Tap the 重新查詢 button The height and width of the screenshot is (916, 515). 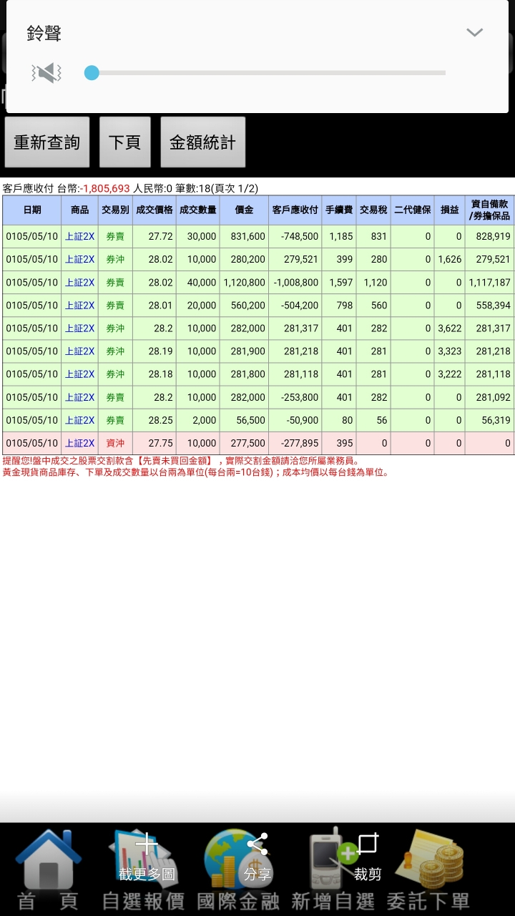[x=47, y=142]
